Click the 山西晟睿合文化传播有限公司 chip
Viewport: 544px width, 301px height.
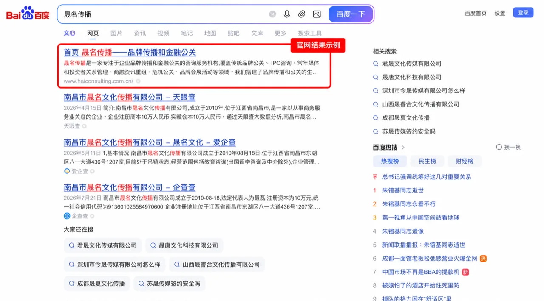pos(217,265)
